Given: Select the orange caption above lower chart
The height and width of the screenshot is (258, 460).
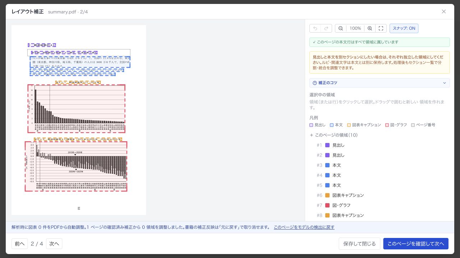Looking at the screenshot, I should 78,139.
